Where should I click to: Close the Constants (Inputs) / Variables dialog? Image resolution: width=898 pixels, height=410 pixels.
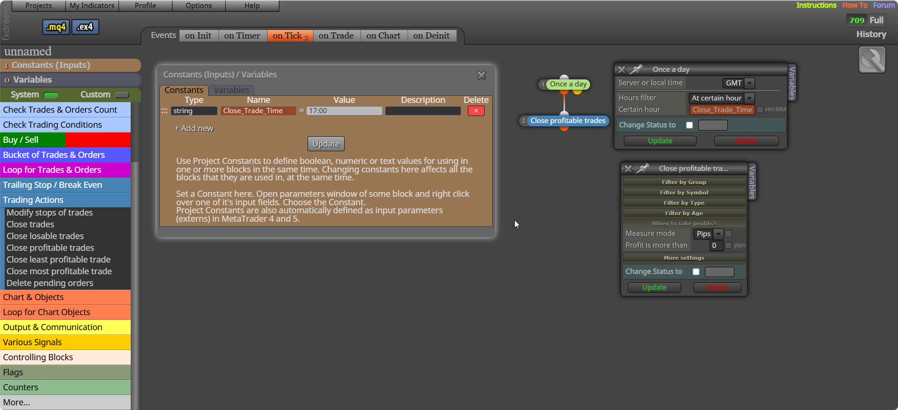point(481,75)
